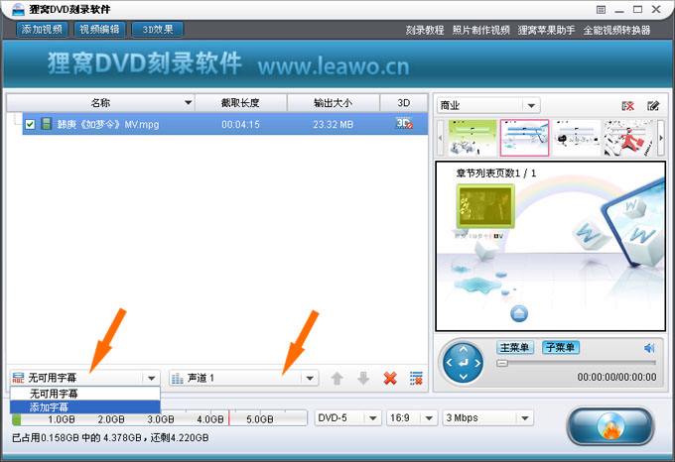
Task: Select the green menu template thumbnail
Action: click(x=472, y=138)
